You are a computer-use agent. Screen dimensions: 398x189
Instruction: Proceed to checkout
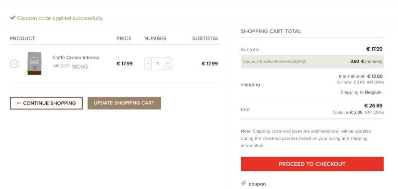(312, 164)
